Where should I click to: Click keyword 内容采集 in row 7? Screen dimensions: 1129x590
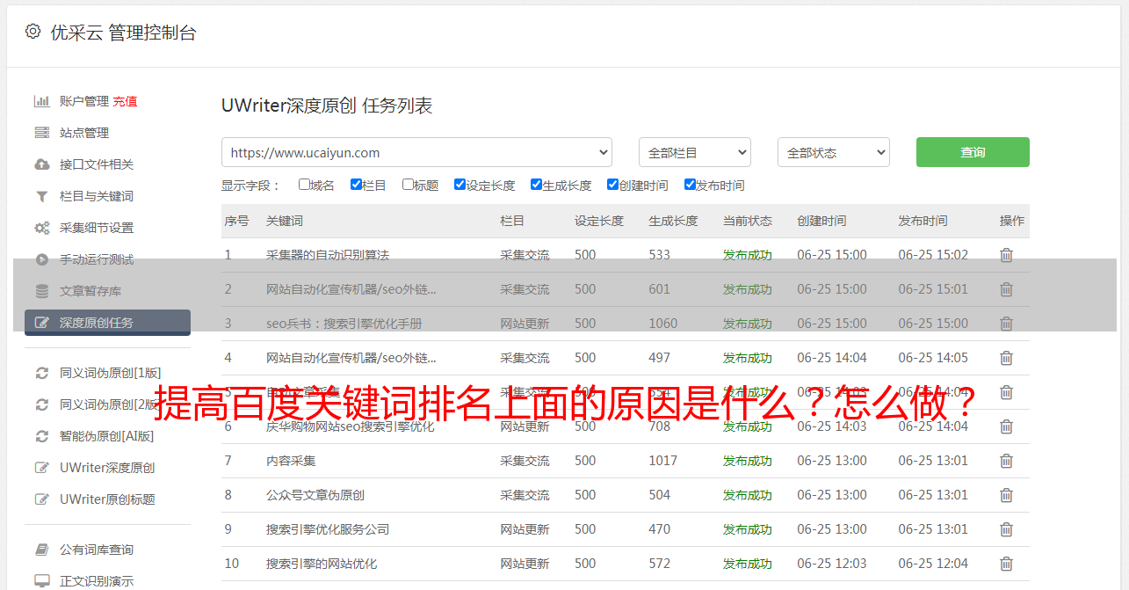(x=291, y=461)
